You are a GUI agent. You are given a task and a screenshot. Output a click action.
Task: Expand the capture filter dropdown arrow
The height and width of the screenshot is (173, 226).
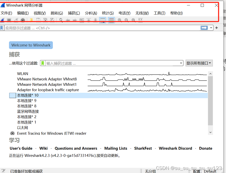click(181, 63)
